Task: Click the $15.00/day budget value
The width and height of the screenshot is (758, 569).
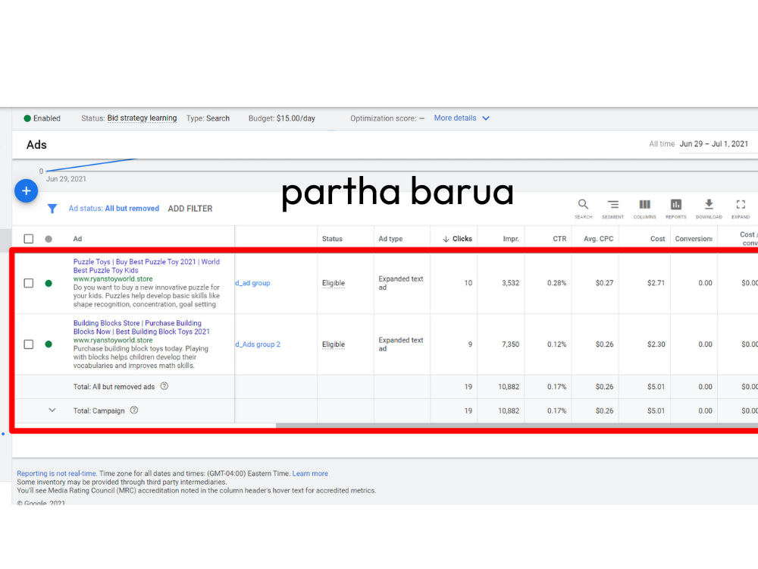Action: click(296, 118)
